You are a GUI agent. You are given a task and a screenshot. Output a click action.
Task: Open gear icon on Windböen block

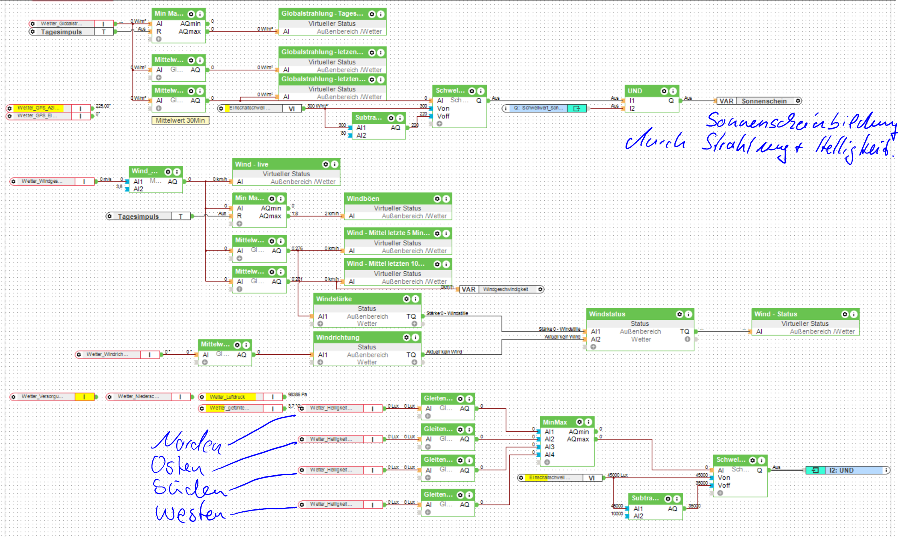[x=437, y=199]
